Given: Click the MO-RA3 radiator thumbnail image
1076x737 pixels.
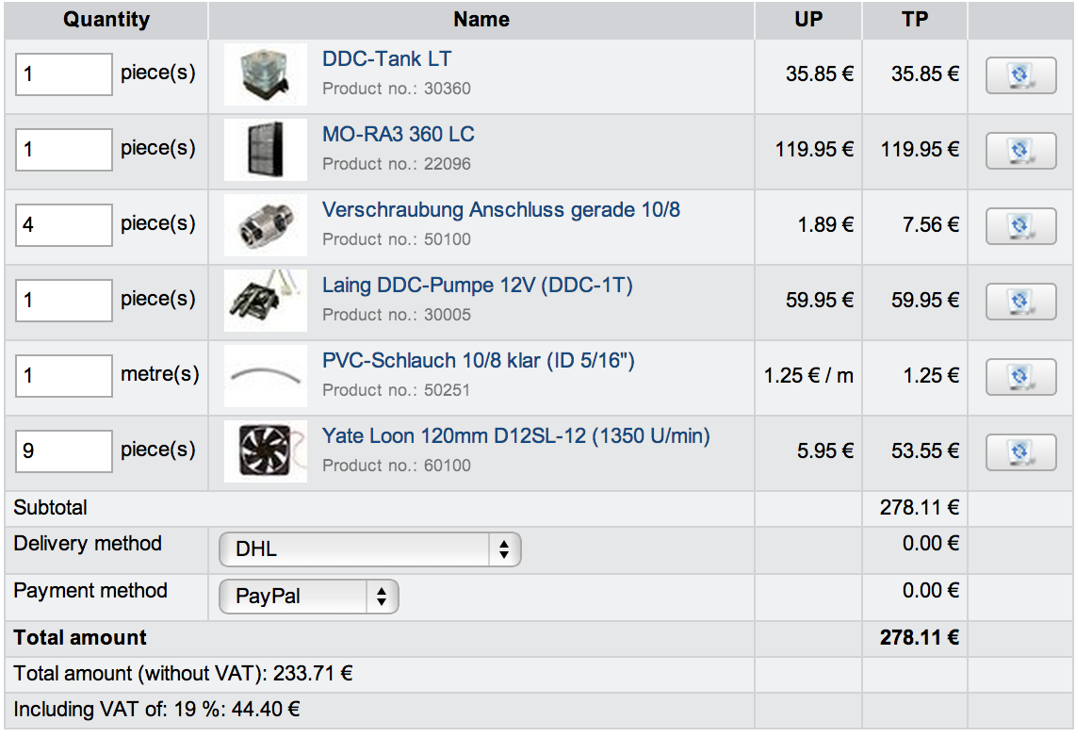Looking at the screenshot, I should (x=265, y=150).
